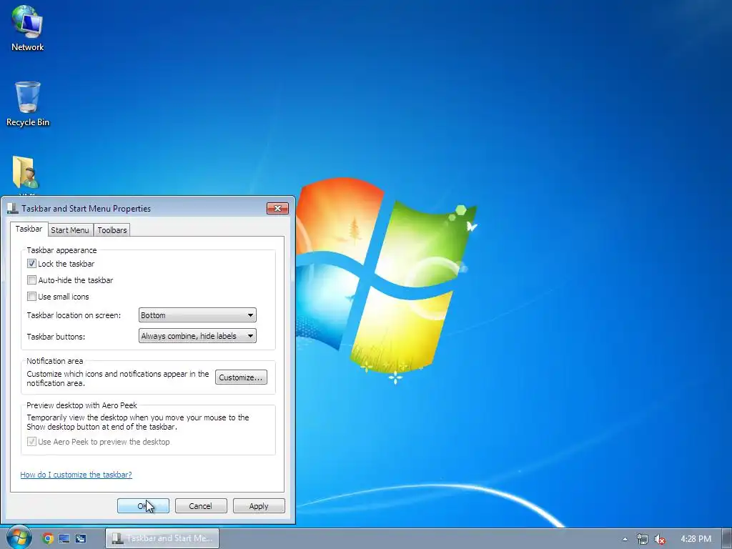Open the clock showing 4:28 PM
Screen dimensions: 732x549
(696, 539)
